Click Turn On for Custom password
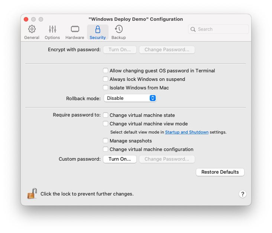 [x=120, y=159]
